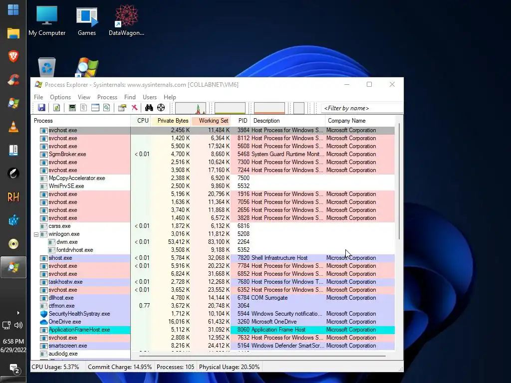
Task: Open the notification center icon
Action: point(13,369)
